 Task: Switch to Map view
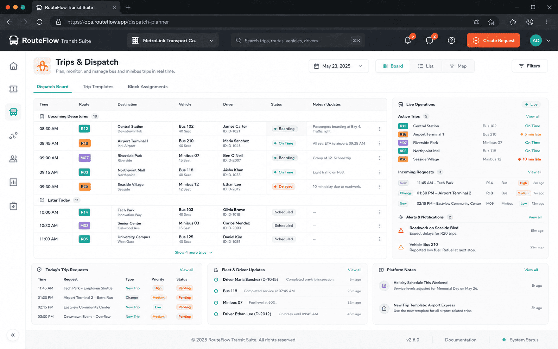[x=458, y=66]
